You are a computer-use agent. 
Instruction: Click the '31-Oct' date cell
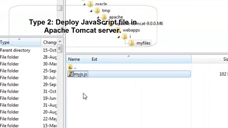[50, 91]
